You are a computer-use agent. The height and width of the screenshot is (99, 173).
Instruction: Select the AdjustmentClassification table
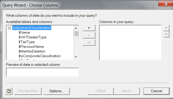click(32, 28)
